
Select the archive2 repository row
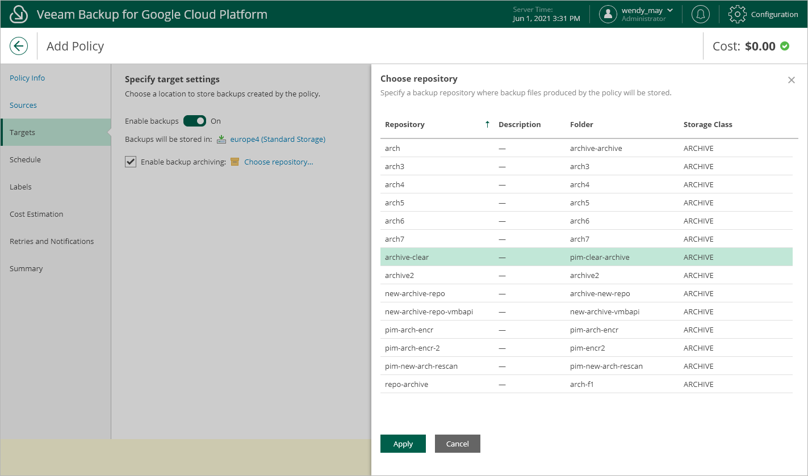(x=587, y=275)
